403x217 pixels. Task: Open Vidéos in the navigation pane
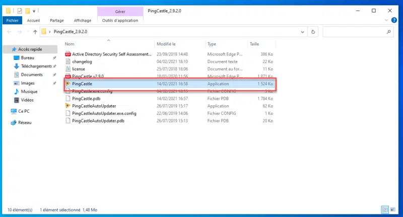[27, 100]
